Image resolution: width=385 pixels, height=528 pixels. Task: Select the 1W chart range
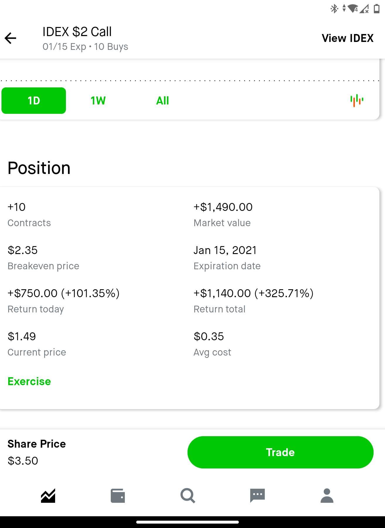98,101
